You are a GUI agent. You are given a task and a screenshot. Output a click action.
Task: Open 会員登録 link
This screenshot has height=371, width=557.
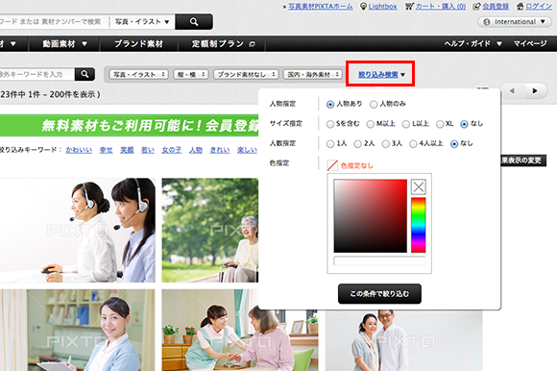point(496,7)
